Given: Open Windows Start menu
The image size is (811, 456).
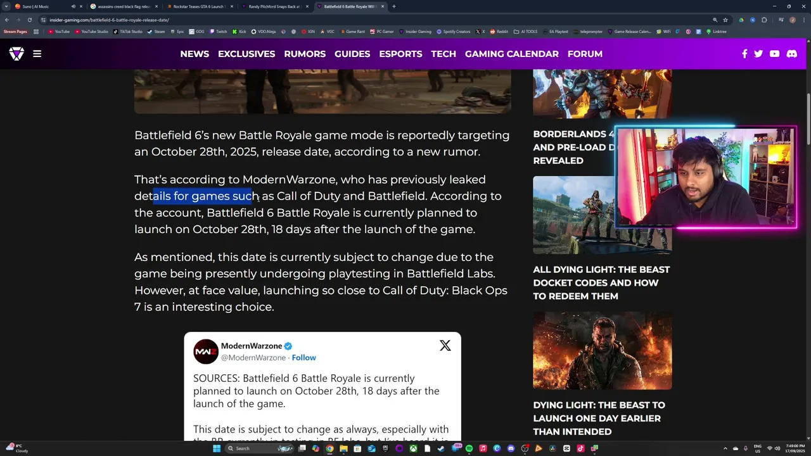Looking at the screenshot, I should click(217, 448).
